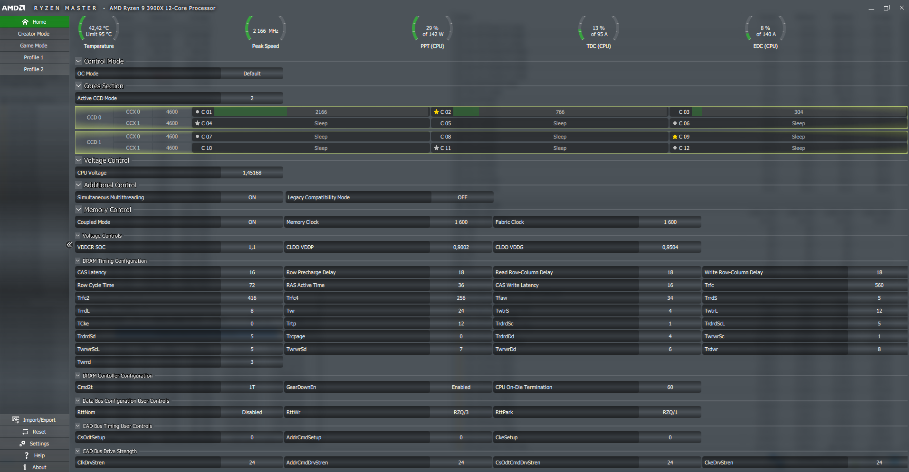This screenshot has height=472, width=909.
Task: Select the sleeping core C 08 cell
Action: tap(549, 137)
